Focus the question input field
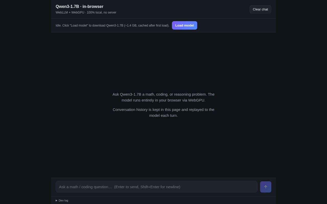Screen dimensions: 327x204 tap(157, 187)
